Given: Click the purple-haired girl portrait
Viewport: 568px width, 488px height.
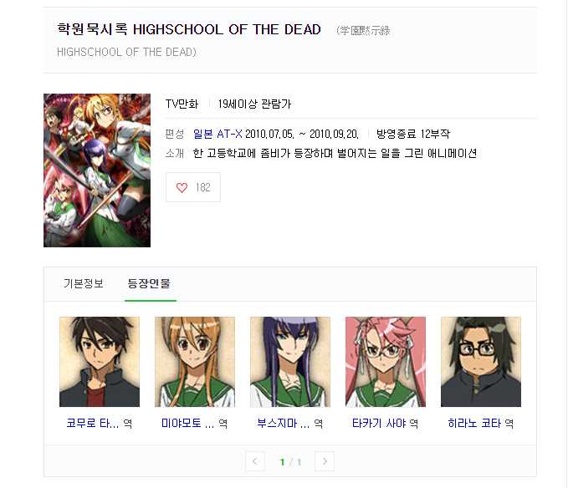Looking at the screenshot, I should pyautogui.click(x=290, y=362).
